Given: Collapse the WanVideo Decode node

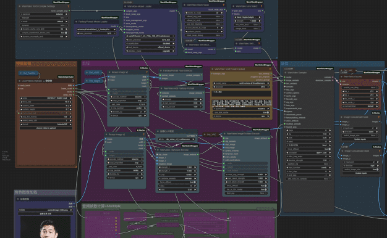Looking at the screenshot, I should tap(342, 76).
